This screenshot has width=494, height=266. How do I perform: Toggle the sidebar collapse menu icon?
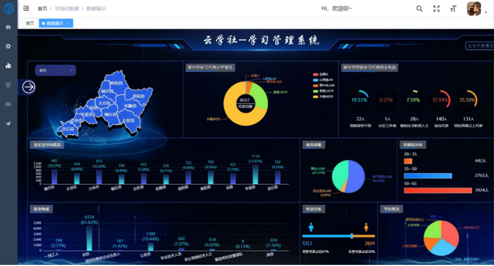(26, 9)
